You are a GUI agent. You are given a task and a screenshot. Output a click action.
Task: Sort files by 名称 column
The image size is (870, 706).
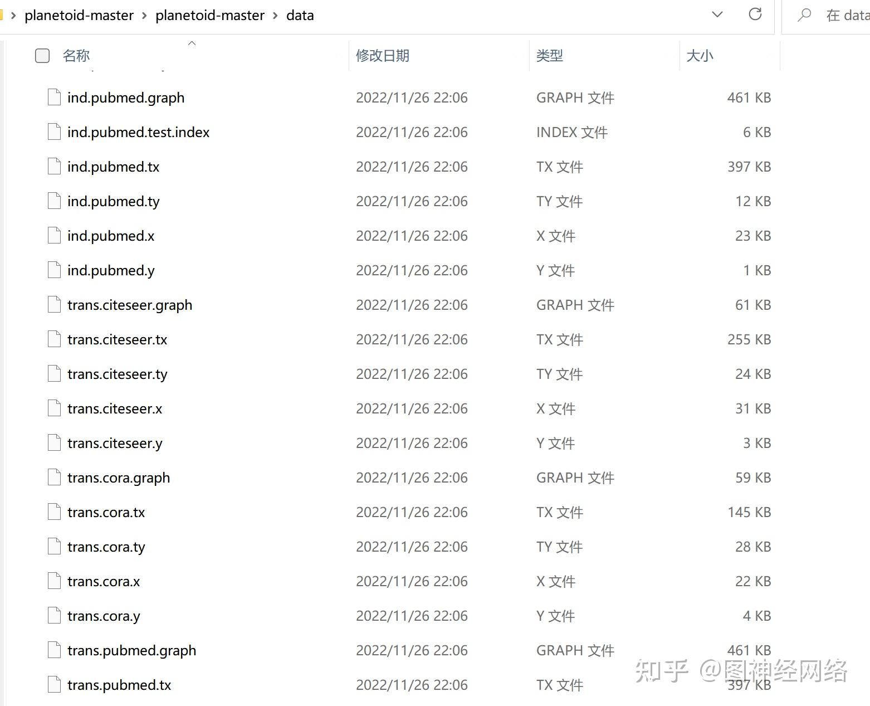(x=76, y=56)
